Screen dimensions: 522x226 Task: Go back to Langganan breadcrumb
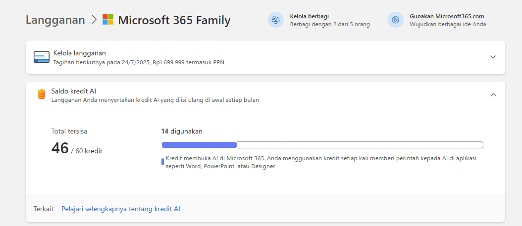(55, 20)
